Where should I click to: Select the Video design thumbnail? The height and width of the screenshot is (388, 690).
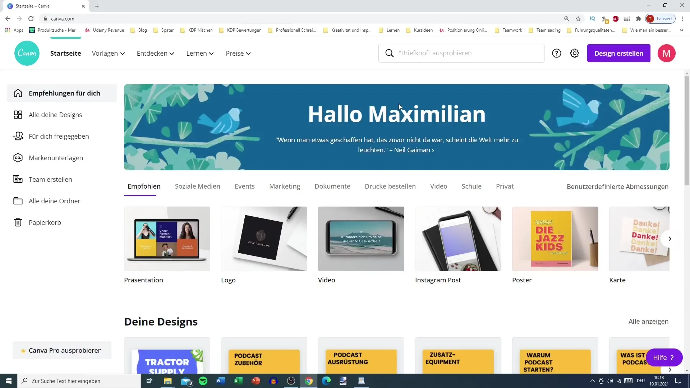coord(361,239)
